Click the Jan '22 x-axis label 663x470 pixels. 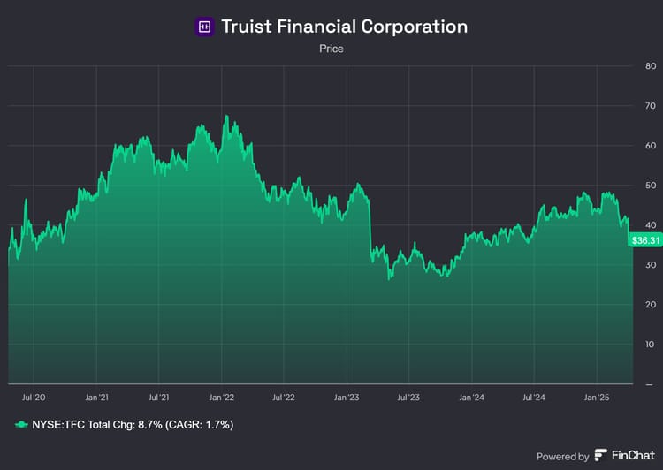tap(222, 398)
